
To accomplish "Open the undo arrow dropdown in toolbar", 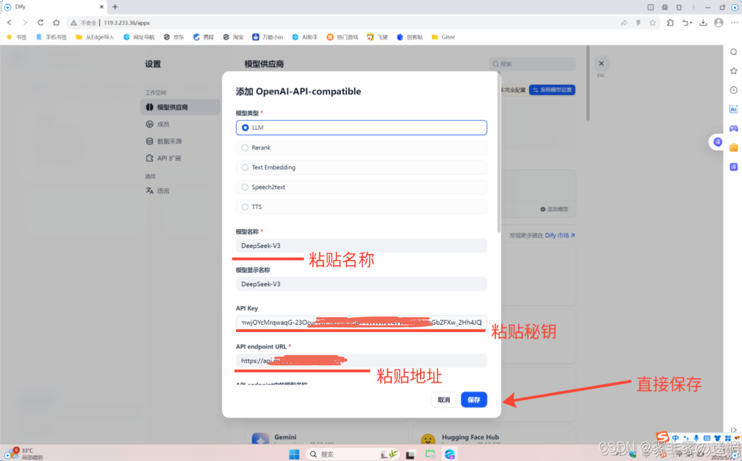I will click(x=687, y=23).
